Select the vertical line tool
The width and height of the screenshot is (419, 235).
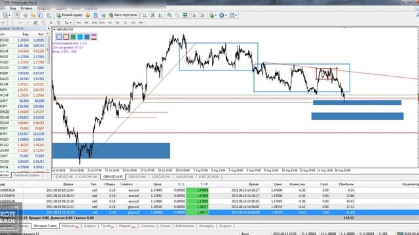click(12, 23)
